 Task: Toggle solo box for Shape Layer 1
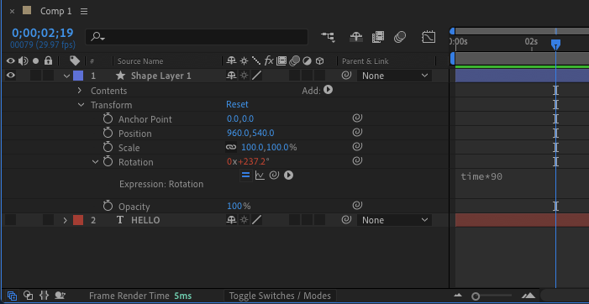[x=35, y=76]
